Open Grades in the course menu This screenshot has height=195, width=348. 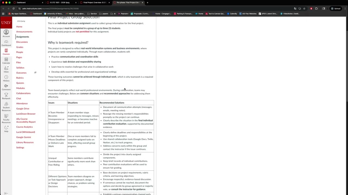[20, 47]
